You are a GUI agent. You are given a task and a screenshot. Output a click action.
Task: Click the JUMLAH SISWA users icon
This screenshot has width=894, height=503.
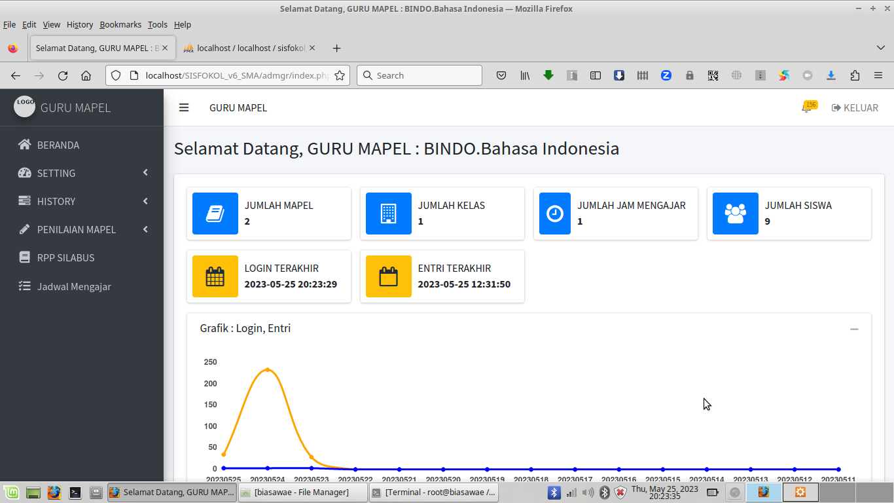(736, 214)
